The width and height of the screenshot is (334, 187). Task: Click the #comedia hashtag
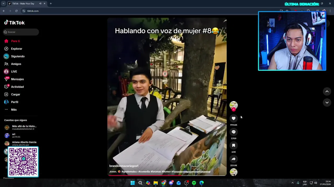point(144,172)
